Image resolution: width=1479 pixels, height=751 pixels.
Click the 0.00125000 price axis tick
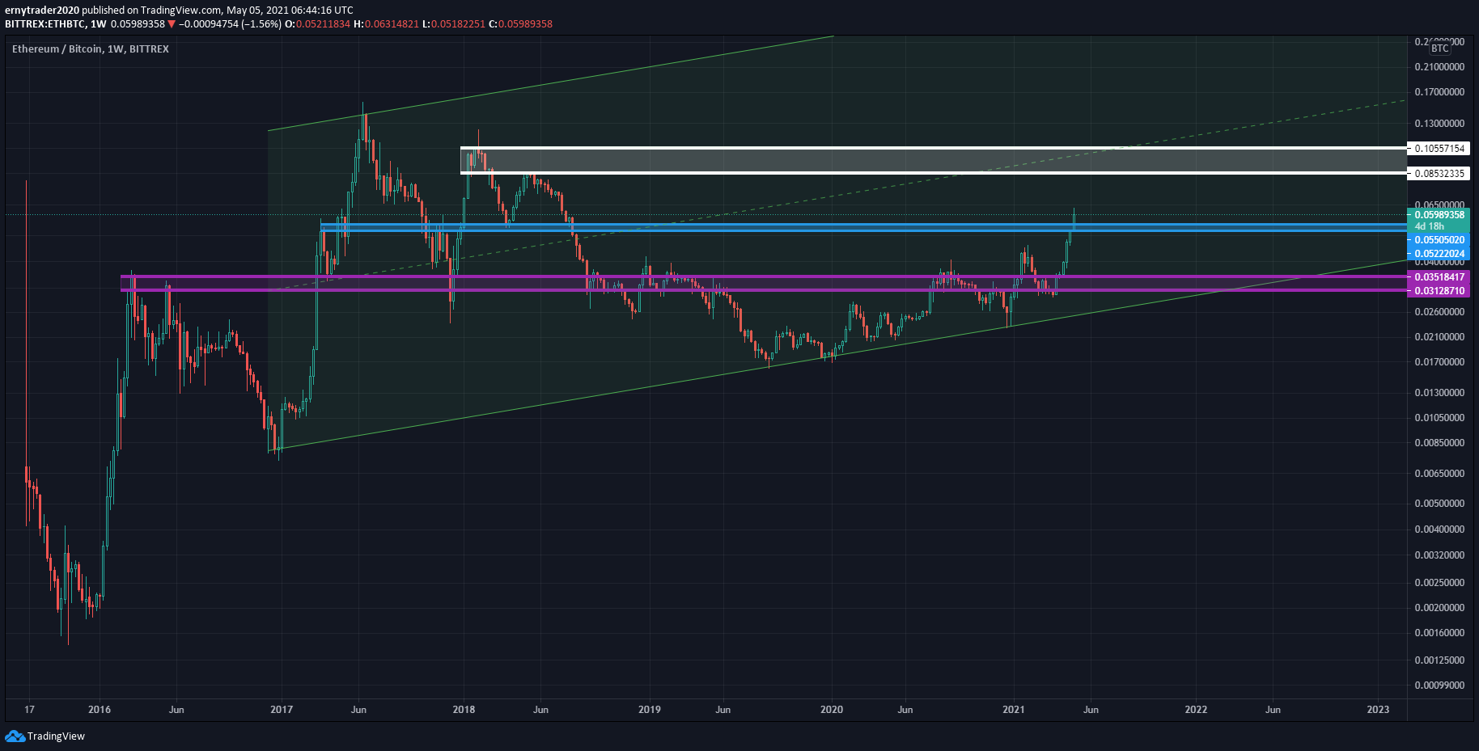click(x=1439, y=660)
